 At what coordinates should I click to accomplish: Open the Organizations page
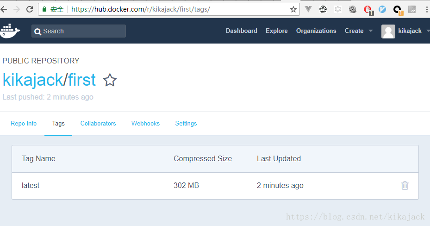click(x=316, y=31)
